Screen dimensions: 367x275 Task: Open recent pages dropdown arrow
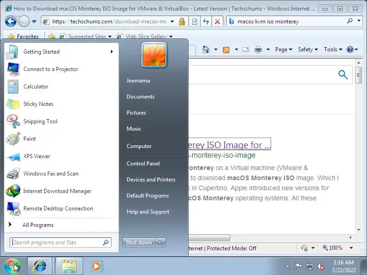tap(34, 22)
